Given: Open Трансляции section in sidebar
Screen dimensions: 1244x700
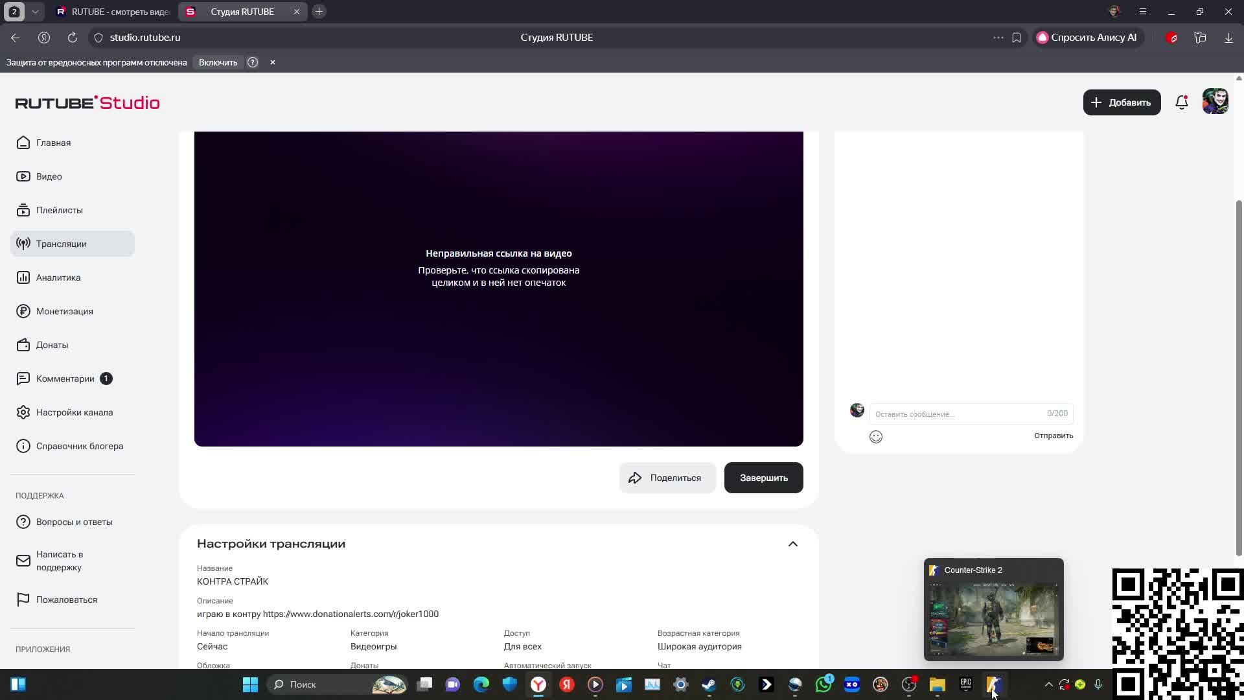Looking at the screenshot, I should [x=61, y=244].
